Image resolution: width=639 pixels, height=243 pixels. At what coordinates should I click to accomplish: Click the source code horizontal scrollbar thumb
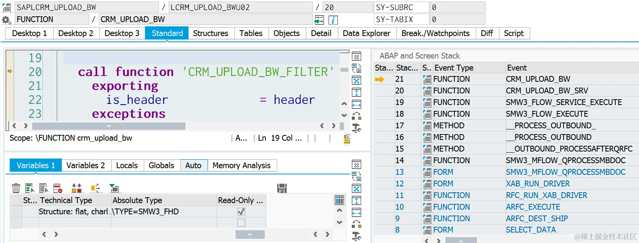109,126
